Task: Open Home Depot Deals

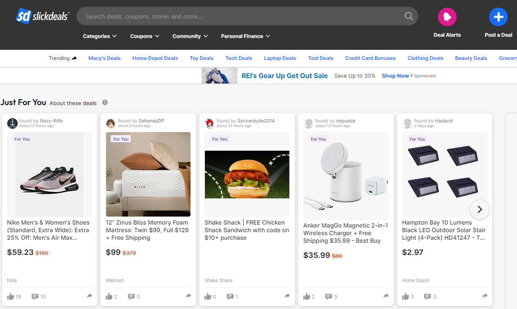Action: click(x=155, y=58)
